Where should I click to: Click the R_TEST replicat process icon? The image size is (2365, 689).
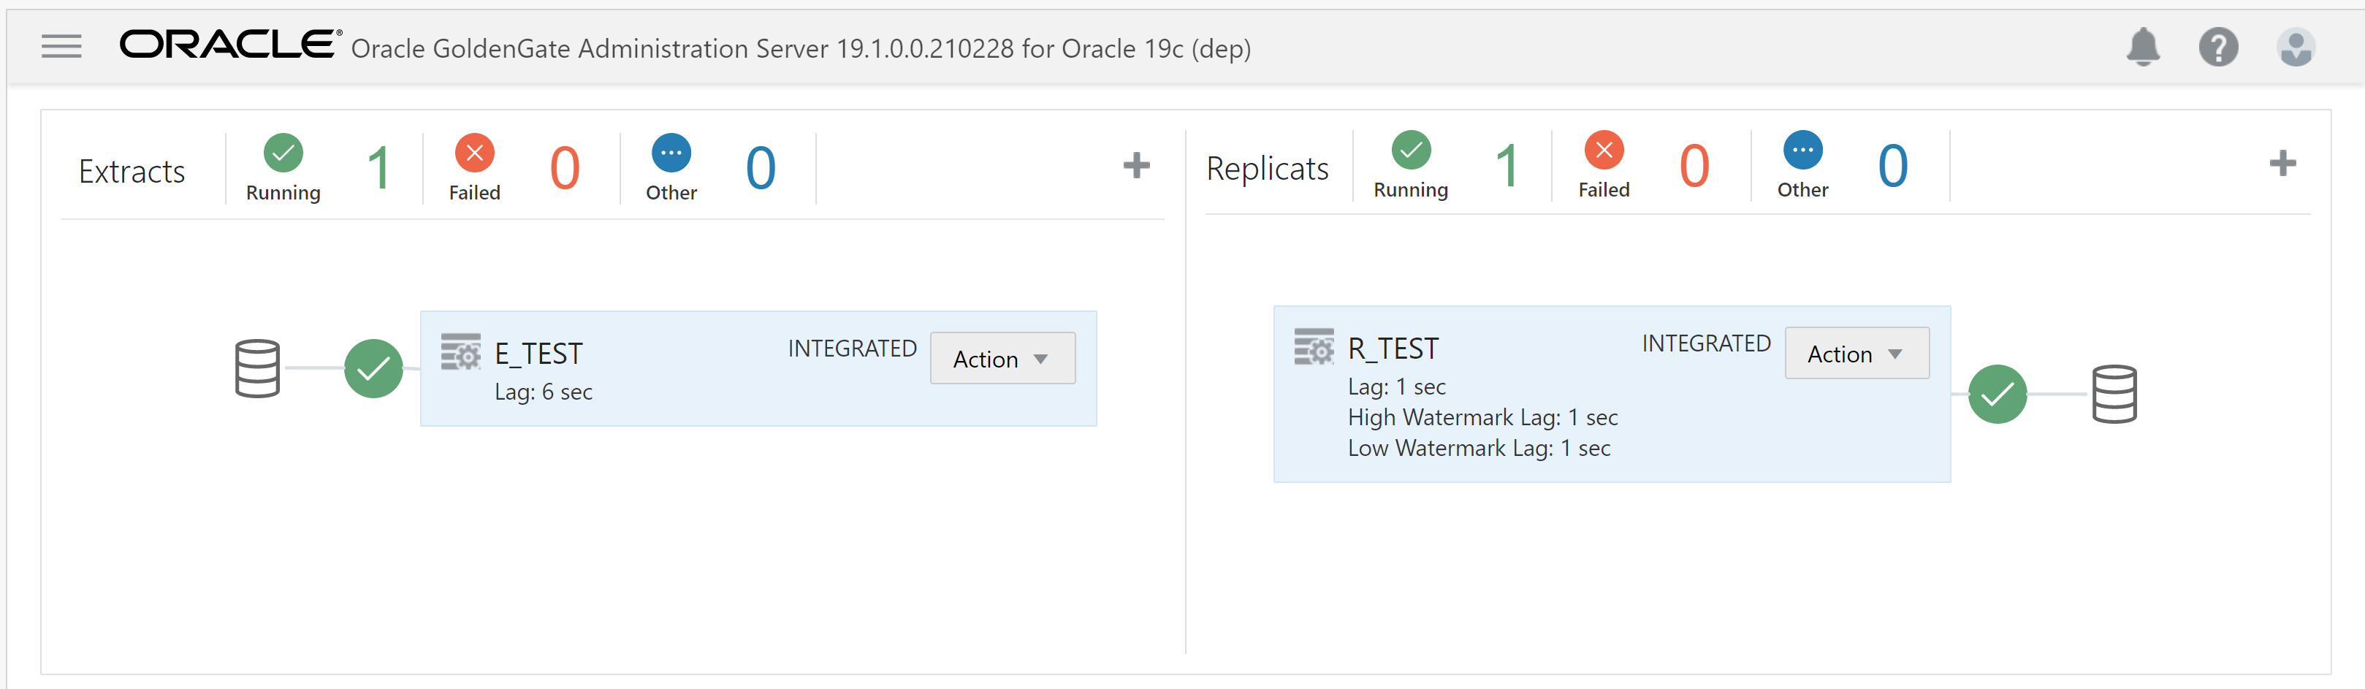[x=1314, y=347]
